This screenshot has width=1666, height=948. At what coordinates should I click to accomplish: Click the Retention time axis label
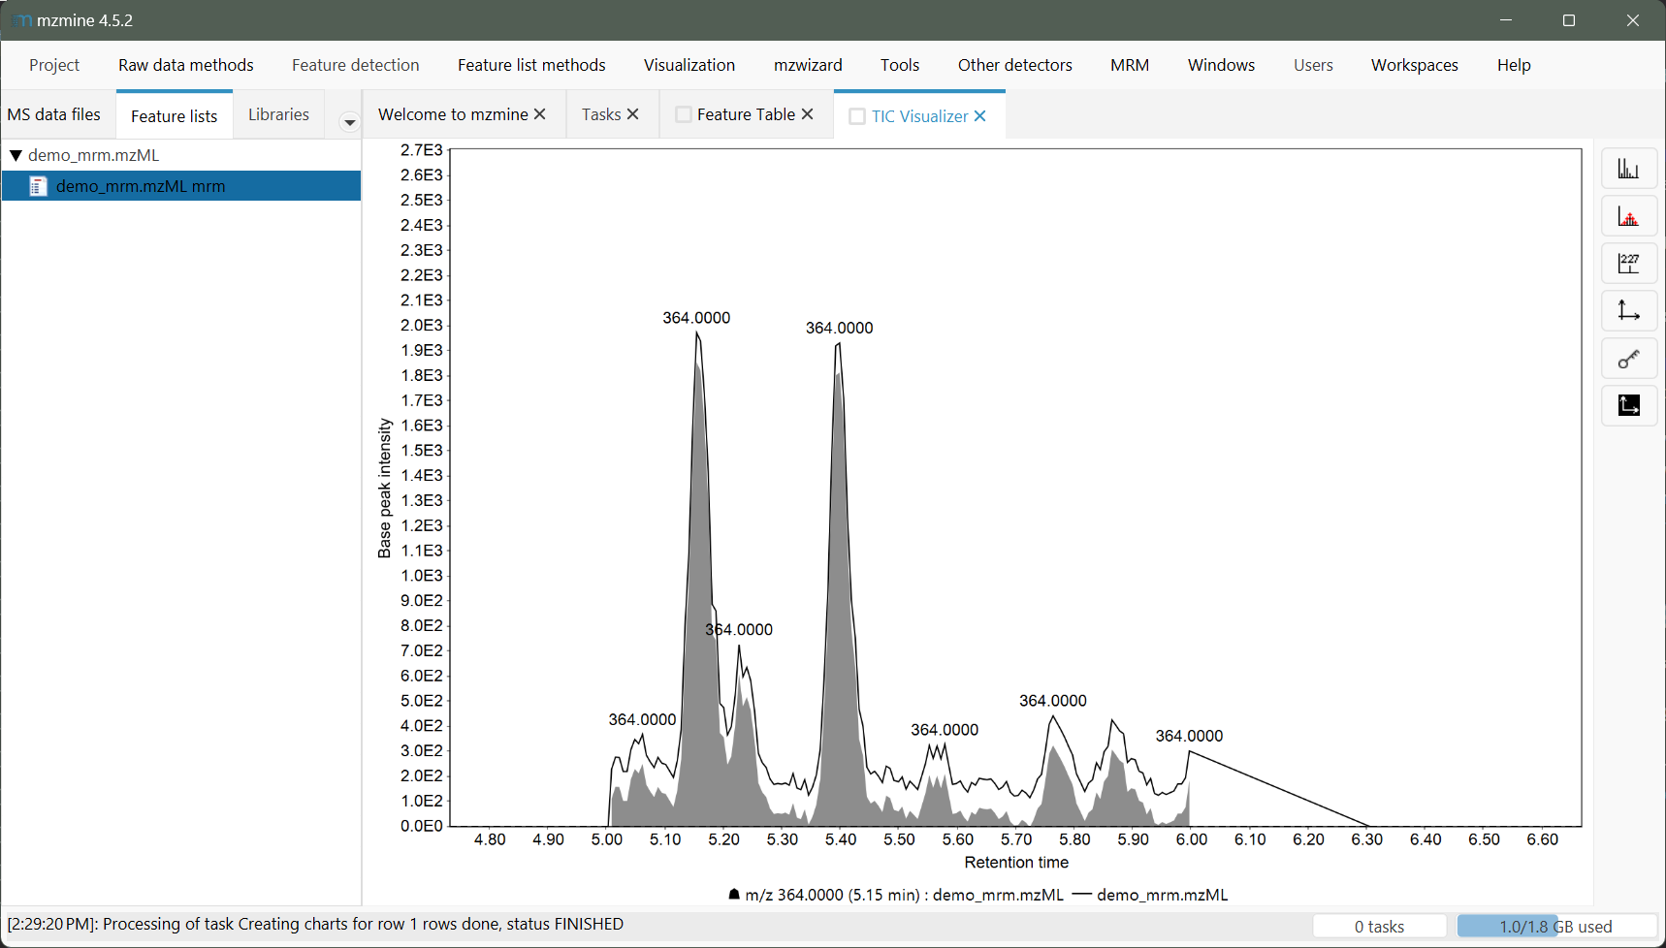click(1016, 863)
